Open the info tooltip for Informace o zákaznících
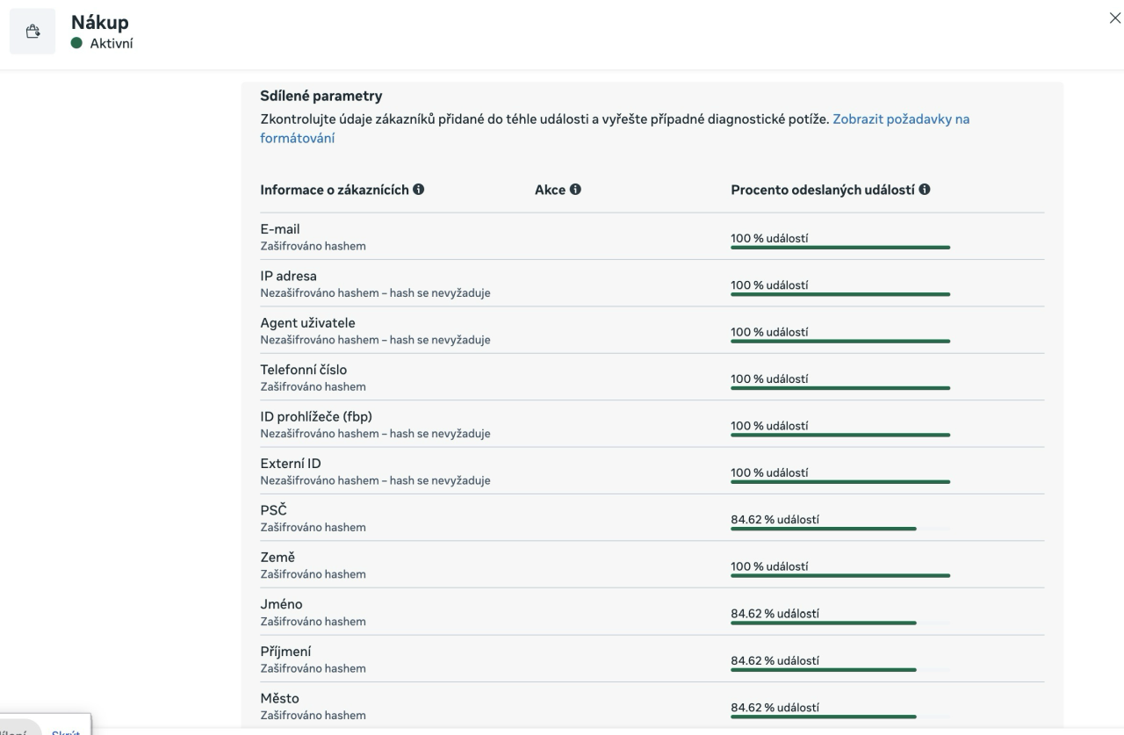This screenshot has width=1124, height=735. [x=421, y=189]
